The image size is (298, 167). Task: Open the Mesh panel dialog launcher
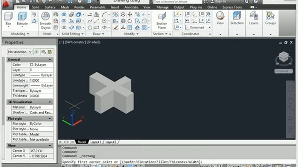[x=57, y=34]
